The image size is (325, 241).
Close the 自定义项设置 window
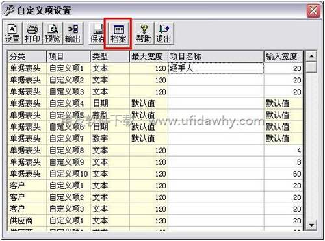(313, 10)
